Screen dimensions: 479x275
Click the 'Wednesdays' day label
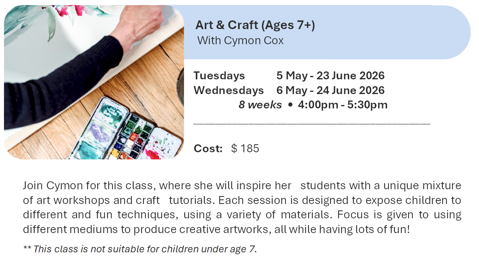[x=229, y=90]
